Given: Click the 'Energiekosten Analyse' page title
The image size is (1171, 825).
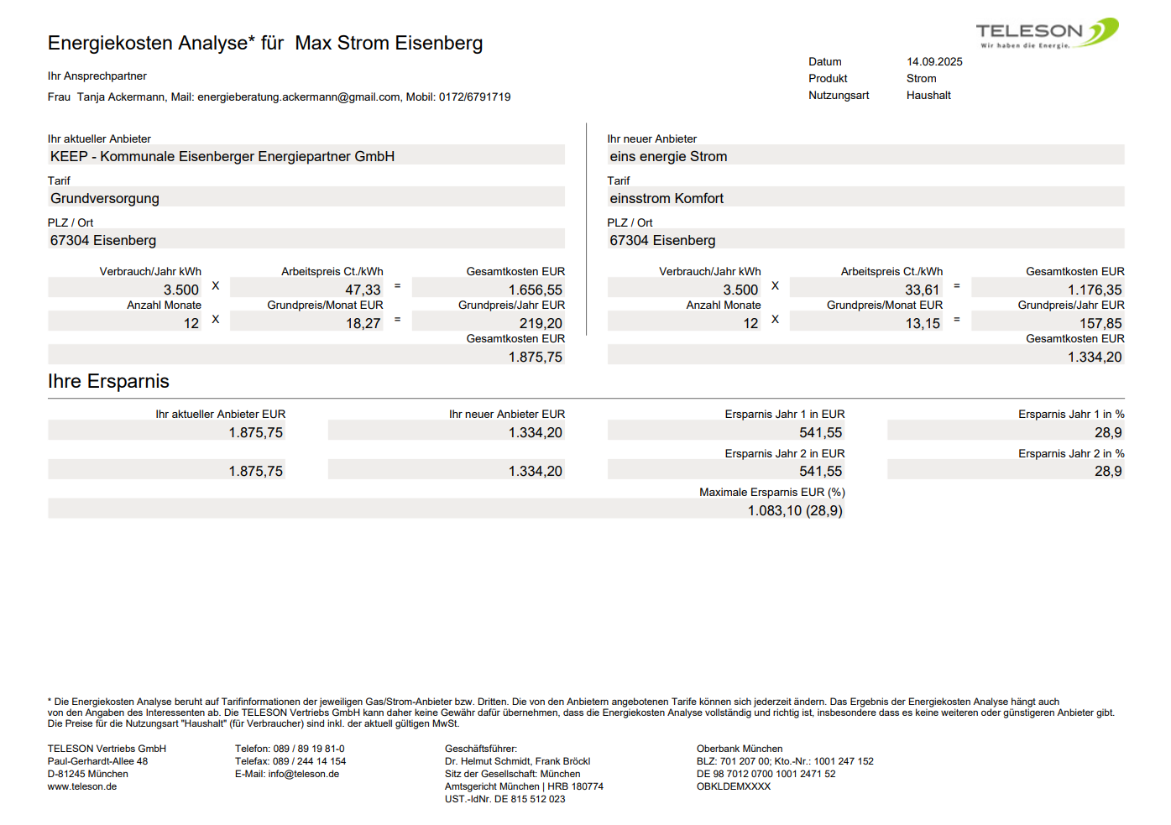Looking at the screenshot, I should tap(264, 43).
